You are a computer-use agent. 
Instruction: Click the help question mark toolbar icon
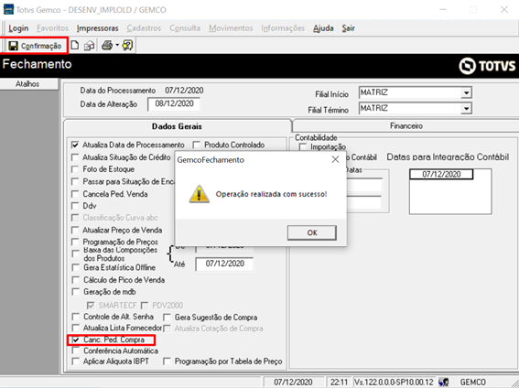click(x=127, y=46)
